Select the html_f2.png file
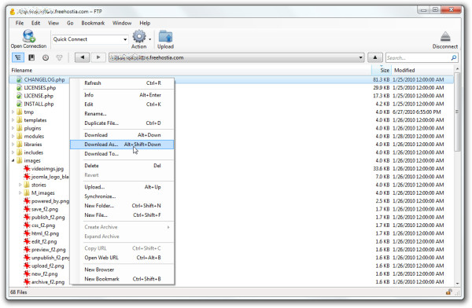472x308 pixels. pyautogui.click(x=45, y=233)
